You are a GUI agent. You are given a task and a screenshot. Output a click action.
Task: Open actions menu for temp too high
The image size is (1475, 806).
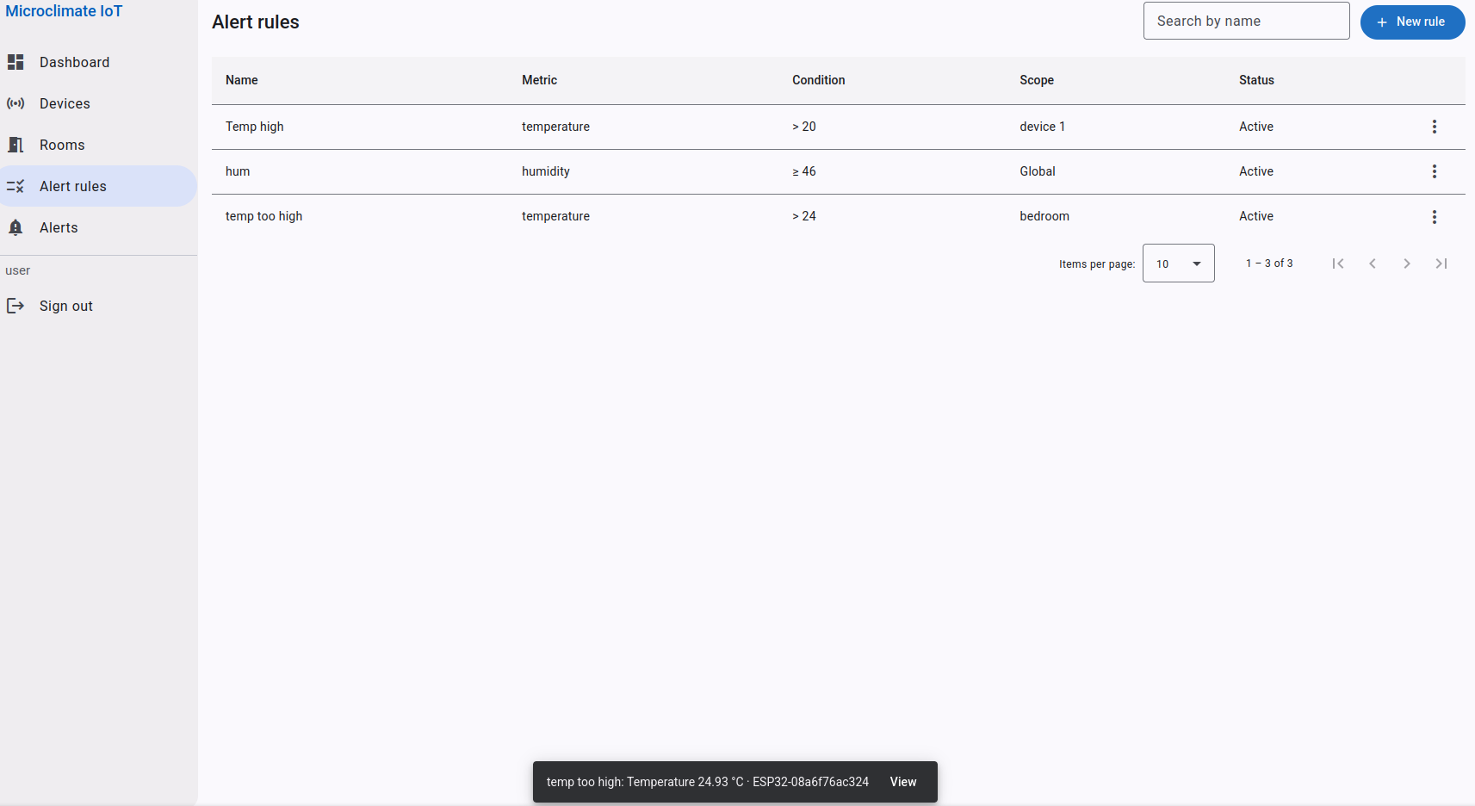click(x=1435, y=217)
